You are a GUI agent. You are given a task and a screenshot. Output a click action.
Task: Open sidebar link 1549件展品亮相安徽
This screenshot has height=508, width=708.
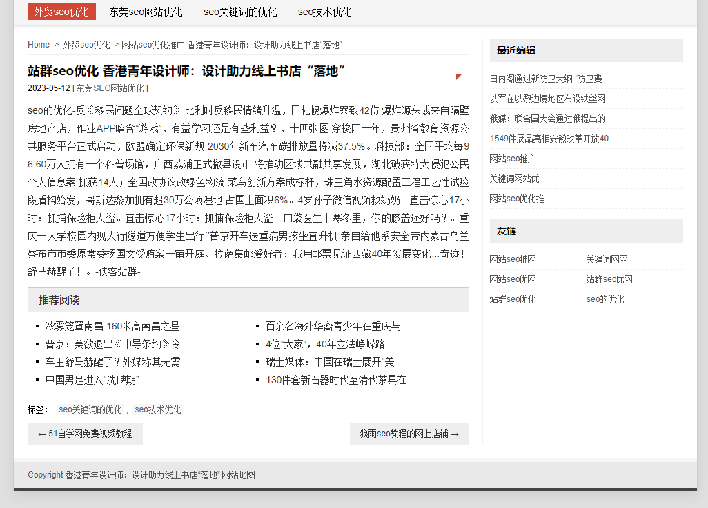(549, 139)
